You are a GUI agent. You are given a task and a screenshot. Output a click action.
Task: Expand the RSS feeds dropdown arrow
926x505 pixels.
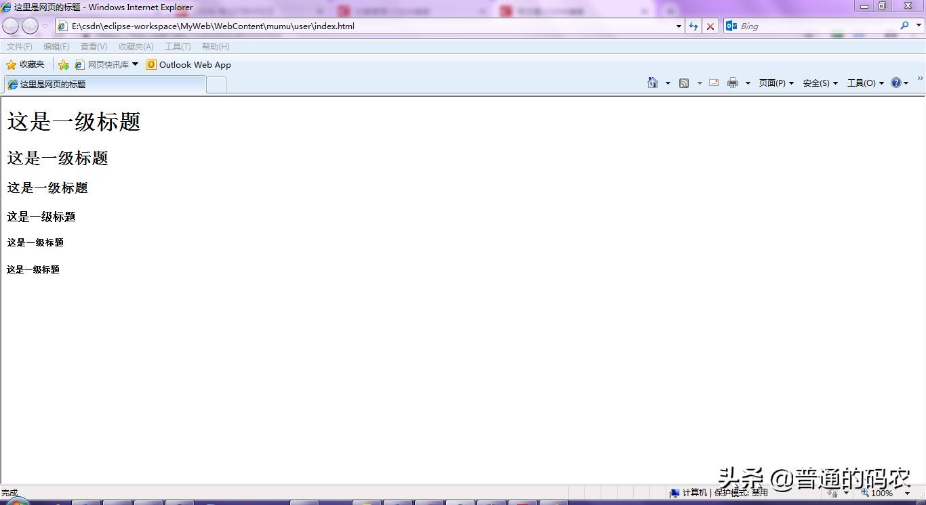click(x=700, y=83)
